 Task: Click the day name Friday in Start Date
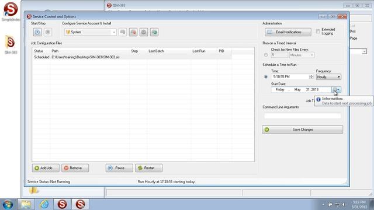(280, 89)
